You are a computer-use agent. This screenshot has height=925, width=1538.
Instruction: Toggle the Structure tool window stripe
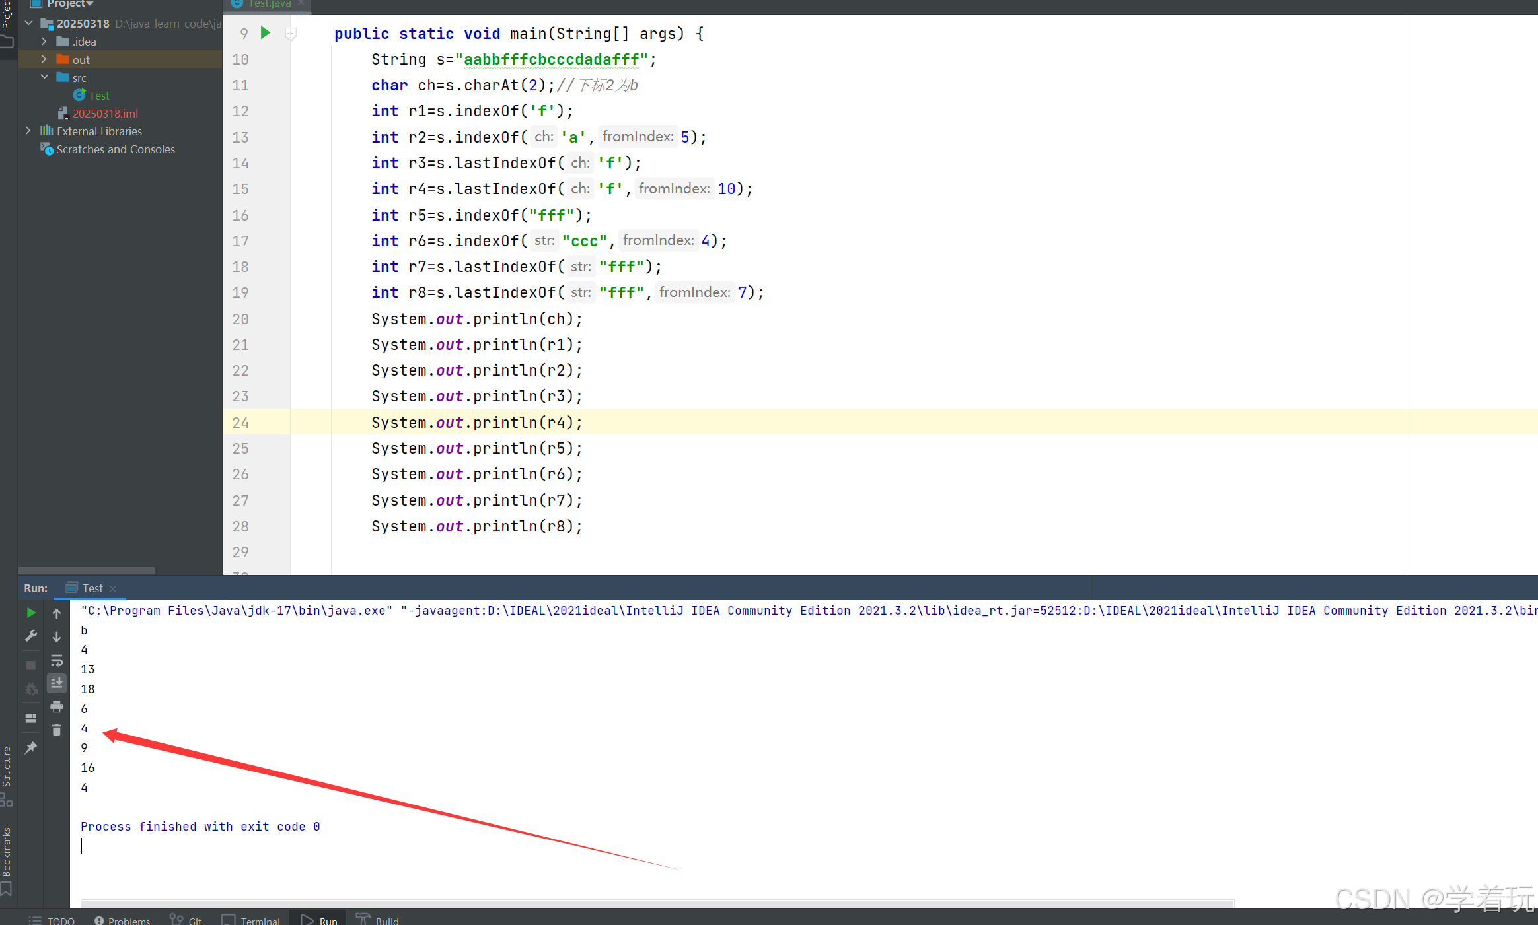click(7, 766)
